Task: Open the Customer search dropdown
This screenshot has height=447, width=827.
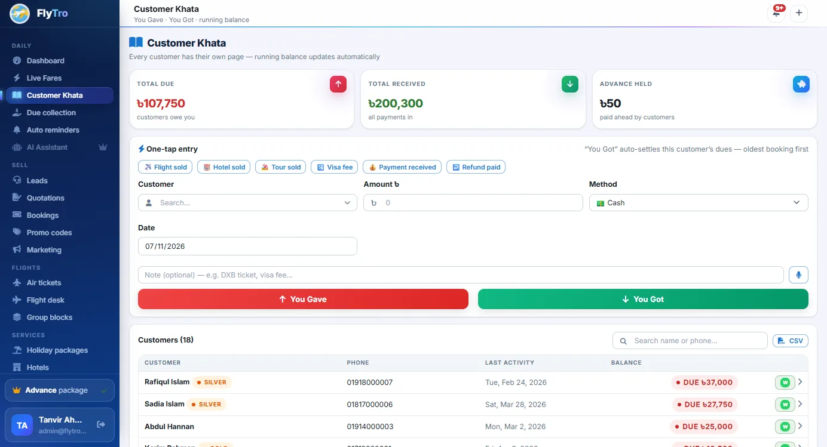Action: (x=247, y=203)
